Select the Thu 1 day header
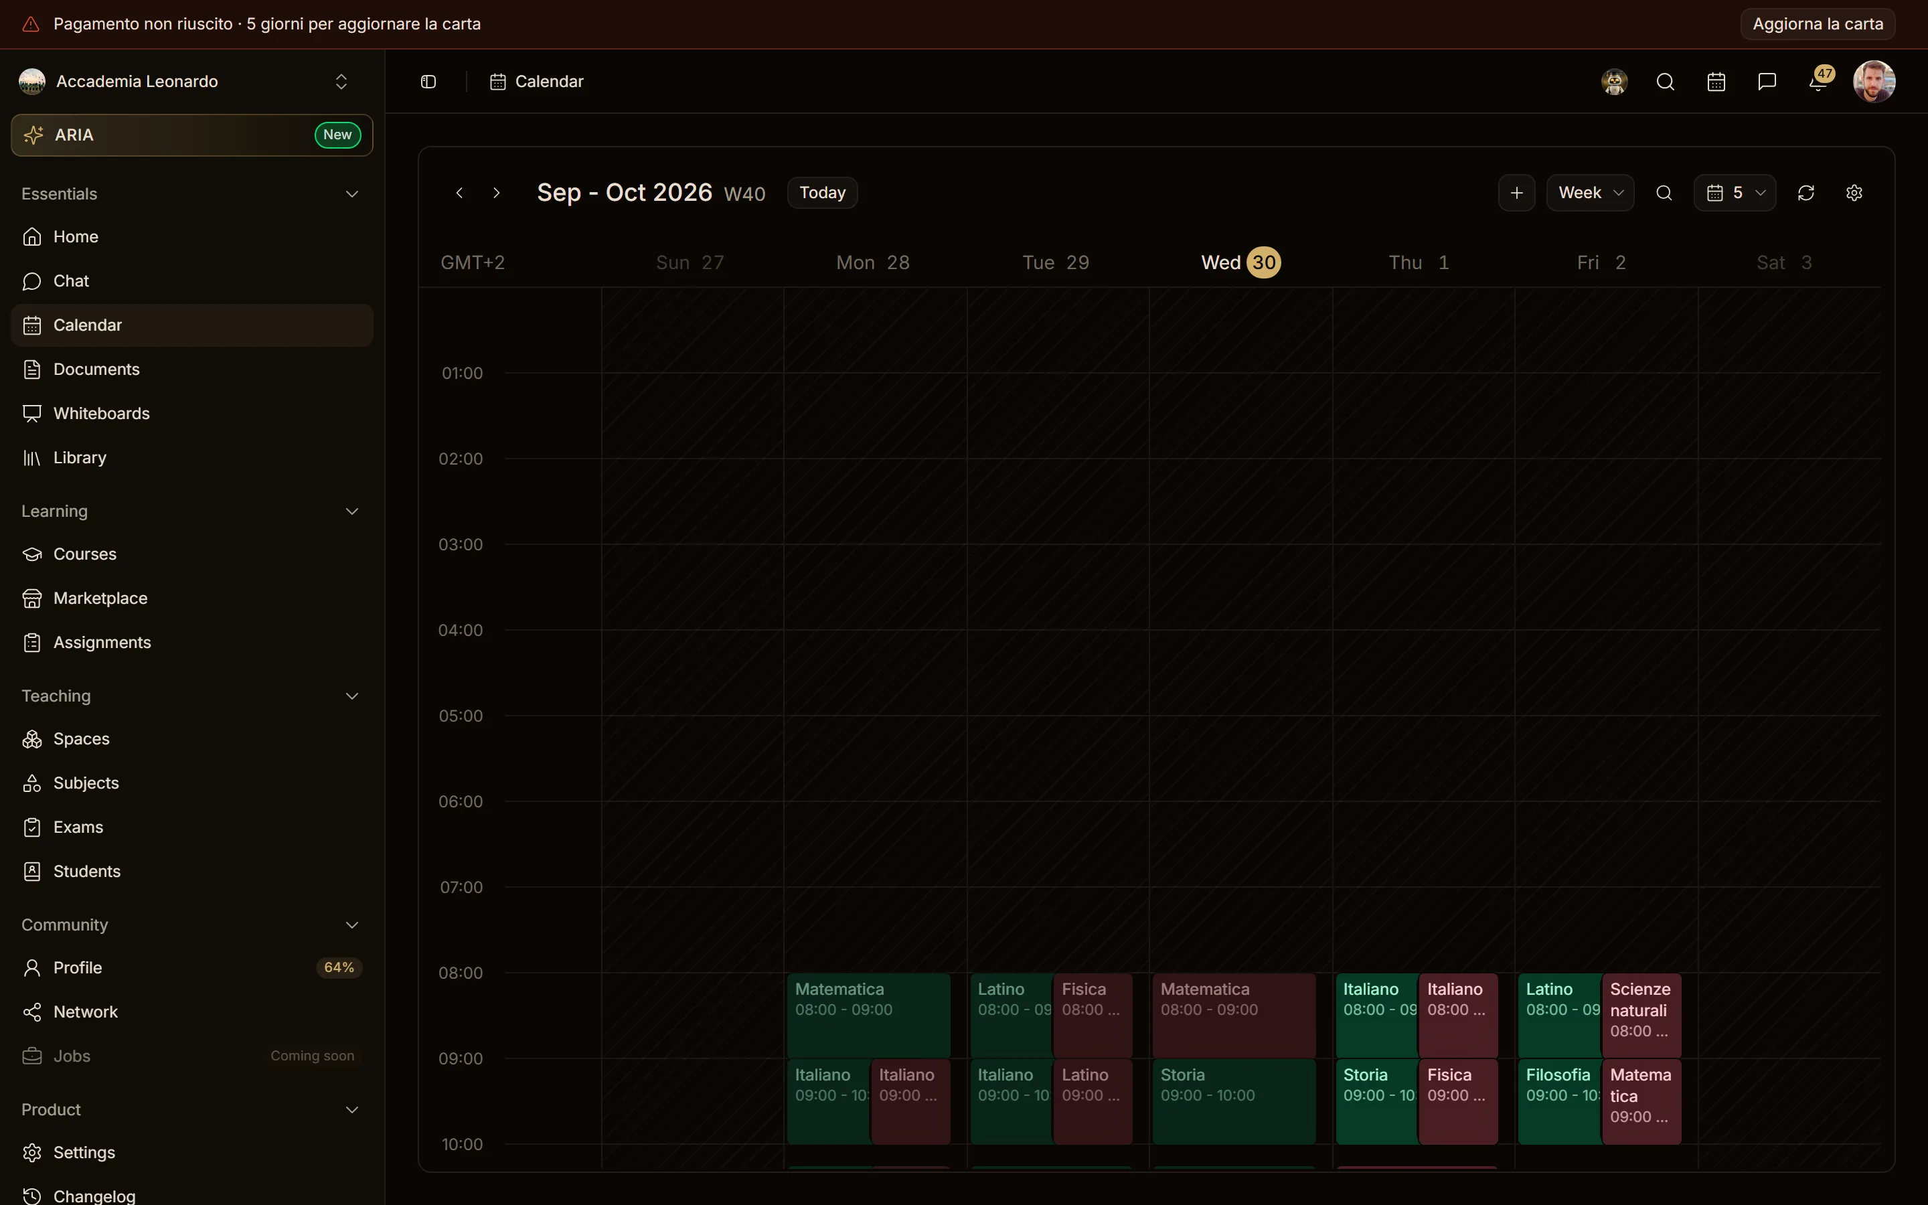Viewport: 1928px width, 1205px height. pos(1419,262)
